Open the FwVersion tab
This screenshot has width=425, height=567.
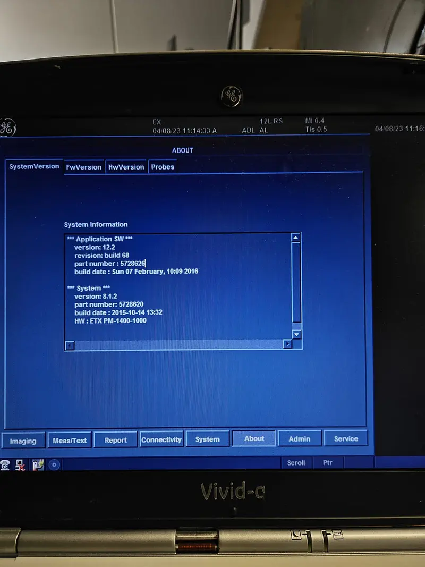(x=84, y=167)
